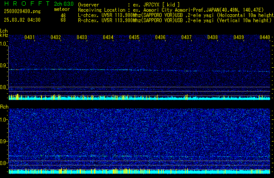The width and height of the screenshot is (274, 178).
Task: Click the HROFFT title text
Action: (x=27, y=3)
